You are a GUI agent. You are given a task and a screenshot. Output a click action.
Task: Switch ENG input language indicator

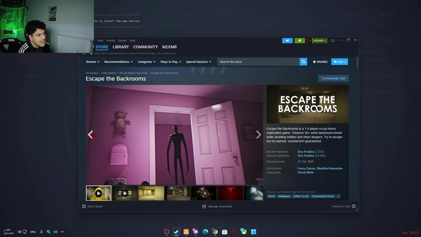(33, 232)
